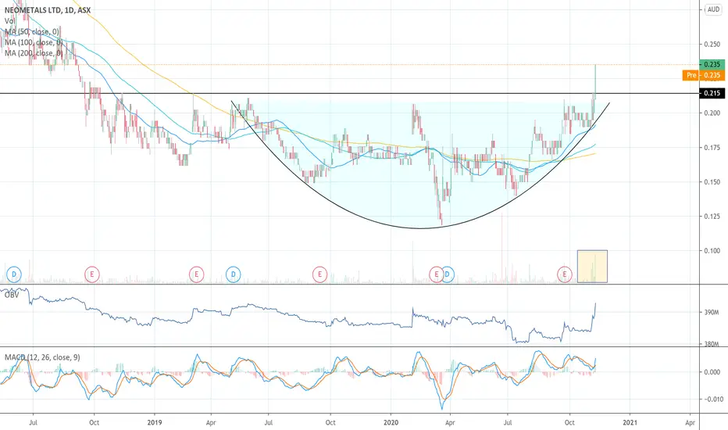Select the MA (200, close, 0) legend

(x=34, y=53)
